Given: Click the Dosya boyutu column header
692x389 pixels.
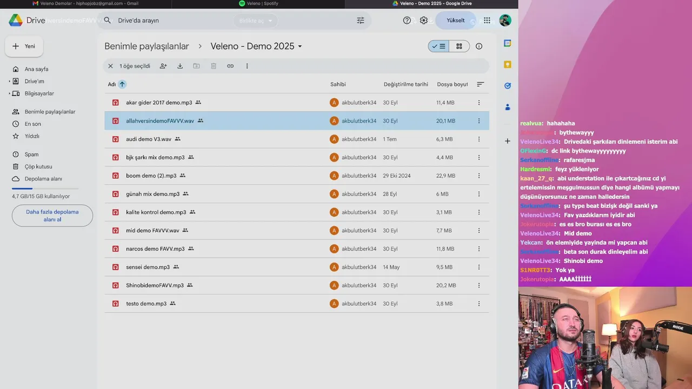Looking at the screenshot, I should pos(453,84).
